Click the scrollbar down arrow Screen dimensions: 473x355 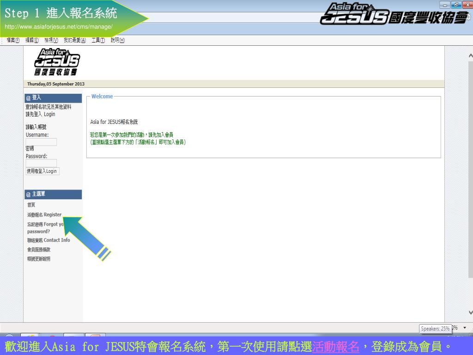[x=470, y=312]
